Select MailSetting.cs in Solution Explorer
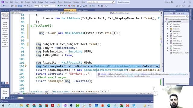The image size is (193, 108). point(177,41)
